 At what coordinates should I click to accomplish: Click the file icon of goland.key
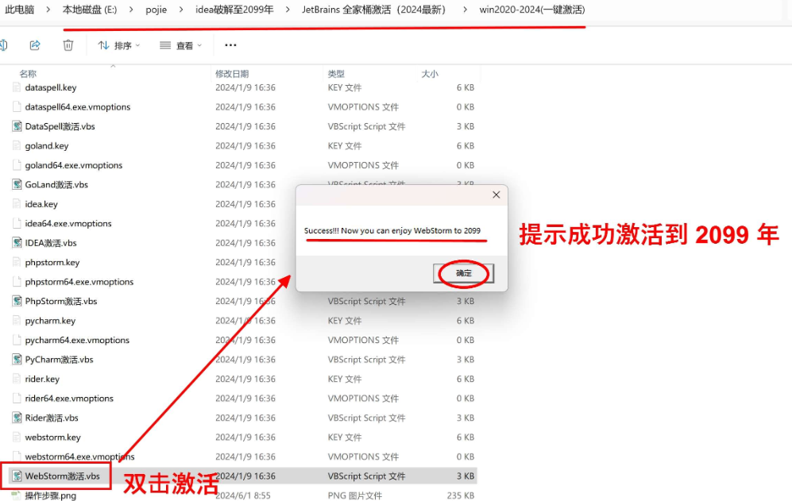coord(17,146)
